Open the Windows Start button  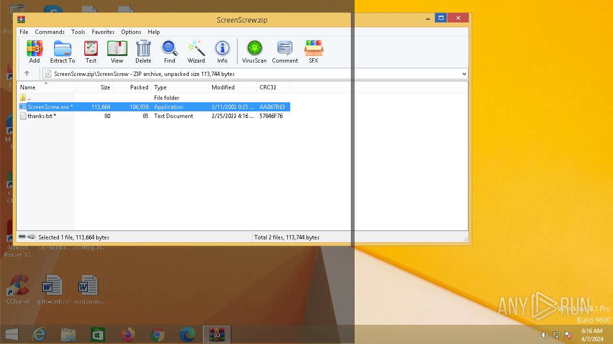click(x=12, y=335)
